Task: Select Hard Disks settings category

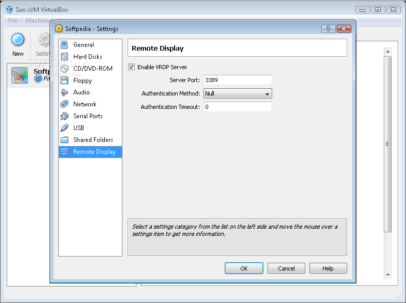Action: pyautogui.click(x=90, y=56)
